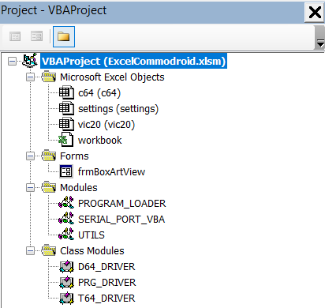This screenshot has height=308, width=325.
Task: Select the Modules folder label
Action: (79, 188)
